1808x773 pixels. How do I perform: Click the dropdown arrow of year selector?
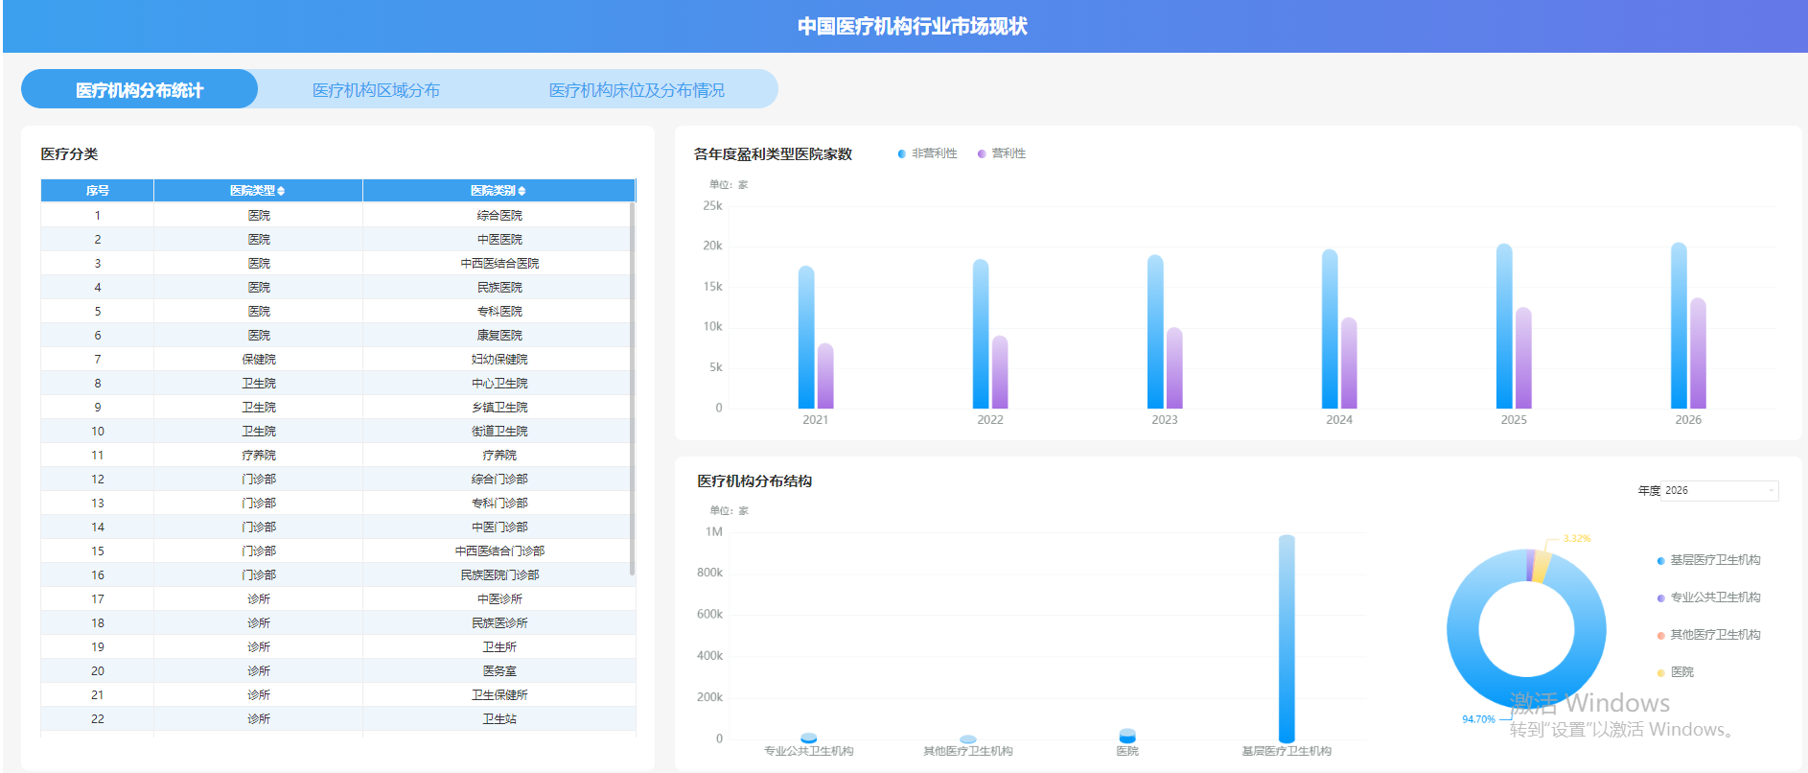pos(1771,490)
